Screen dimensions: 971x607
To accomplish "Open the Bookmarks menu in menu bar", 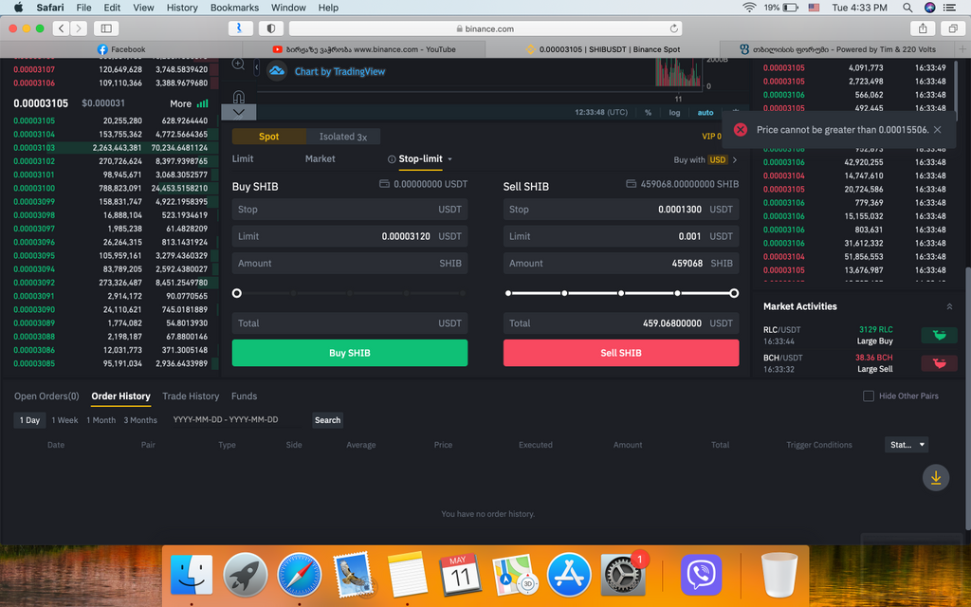I will (235, 8).
